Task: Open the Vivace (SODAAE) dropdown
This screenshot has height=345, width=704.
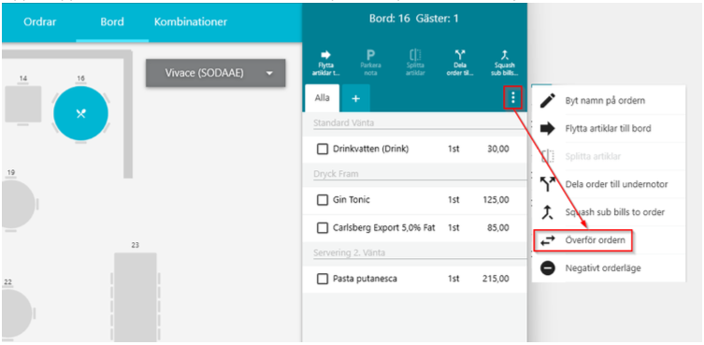Action: pyautogui.click(x=216, y=73)
